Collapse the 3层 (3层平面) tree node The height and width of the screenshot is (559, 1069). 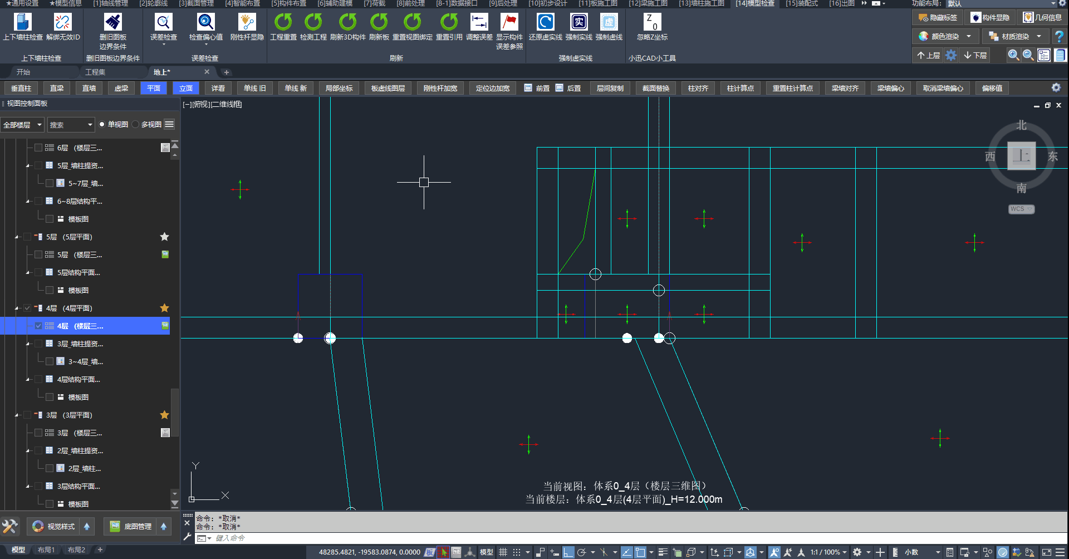(17, 415)
